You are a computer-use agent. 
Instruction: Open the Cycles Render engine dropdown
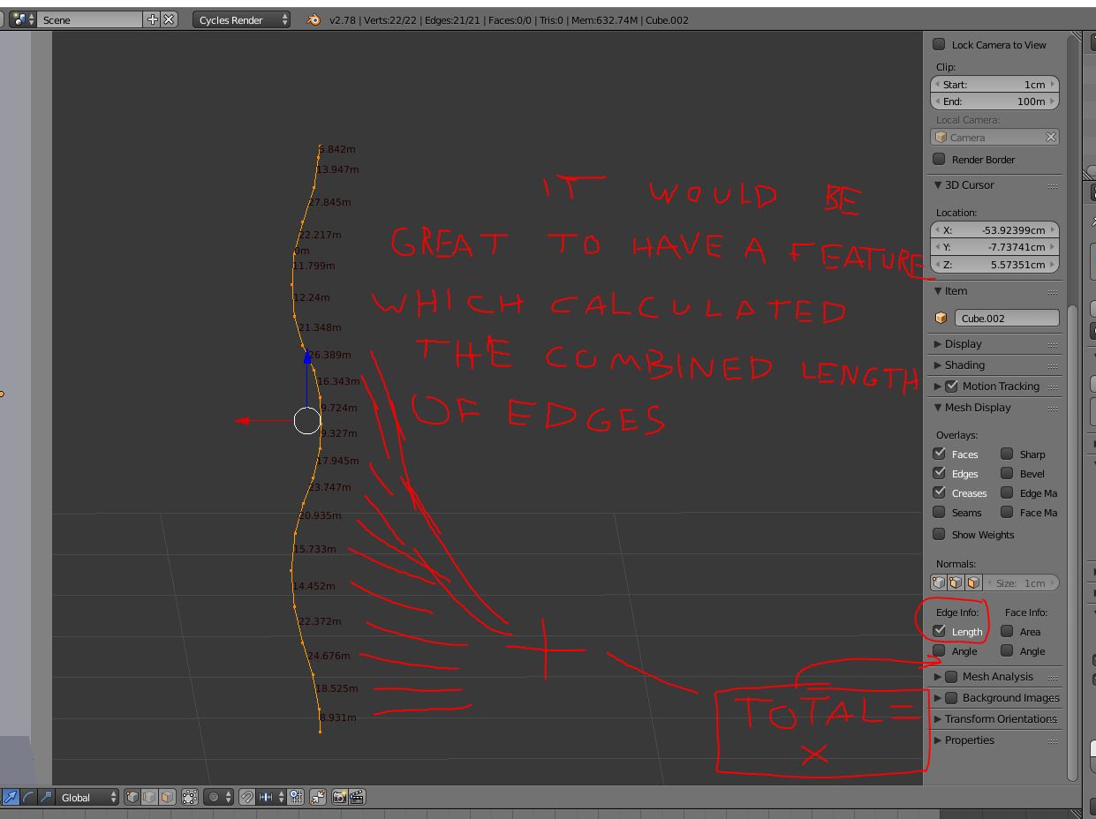click(x=242, y=19)
